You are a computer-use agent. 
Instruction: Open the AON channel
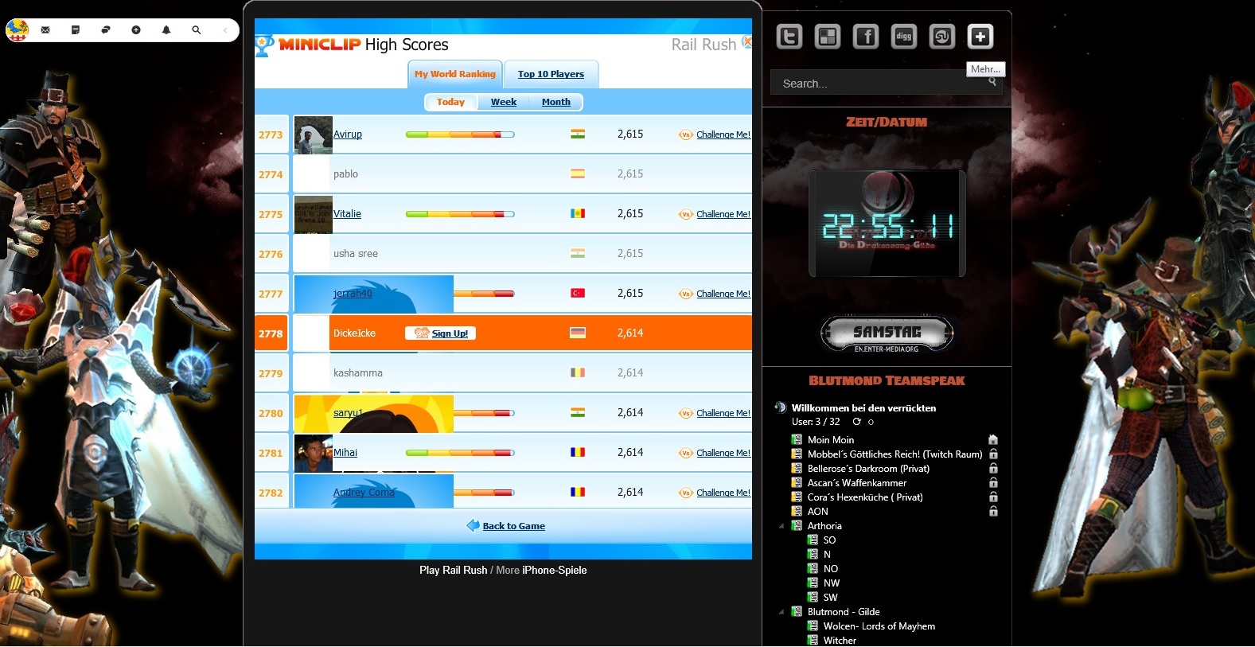[817, 511]
